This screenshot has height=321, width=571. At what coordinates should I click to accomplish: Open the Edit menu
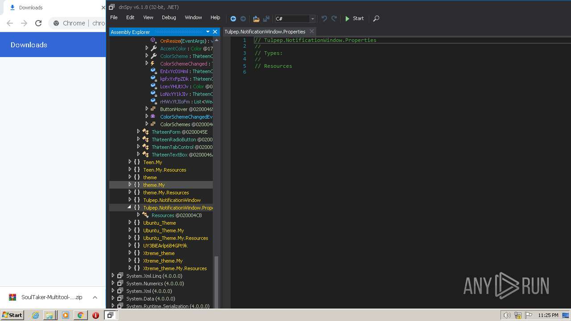(130, 17)
